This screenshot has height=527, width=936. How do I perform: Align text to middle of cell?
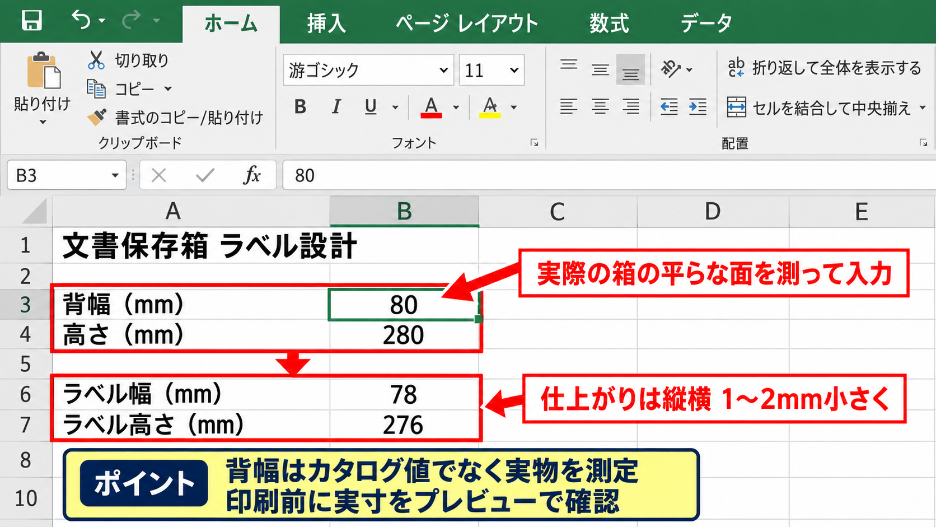(x=600, y=69)
